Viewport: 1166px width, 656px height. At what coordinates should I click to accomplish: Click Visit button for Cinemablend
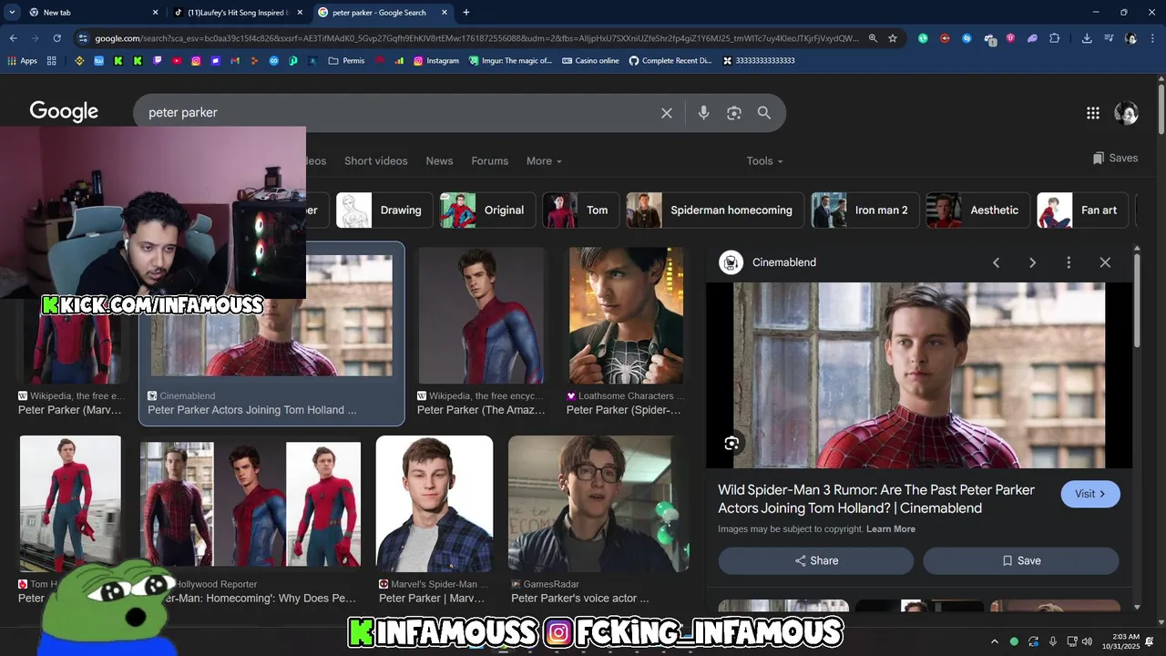1090,494
